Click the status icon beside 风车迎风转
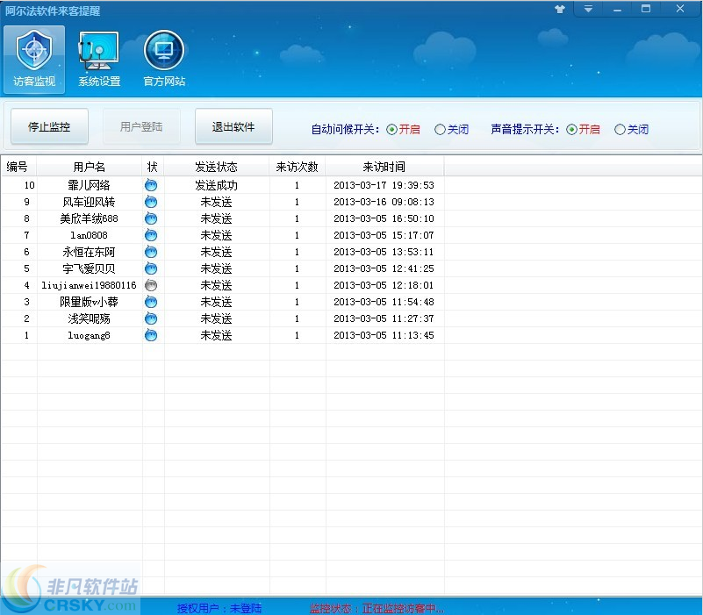This screenshot has width=703, height=615. (150, 202)
